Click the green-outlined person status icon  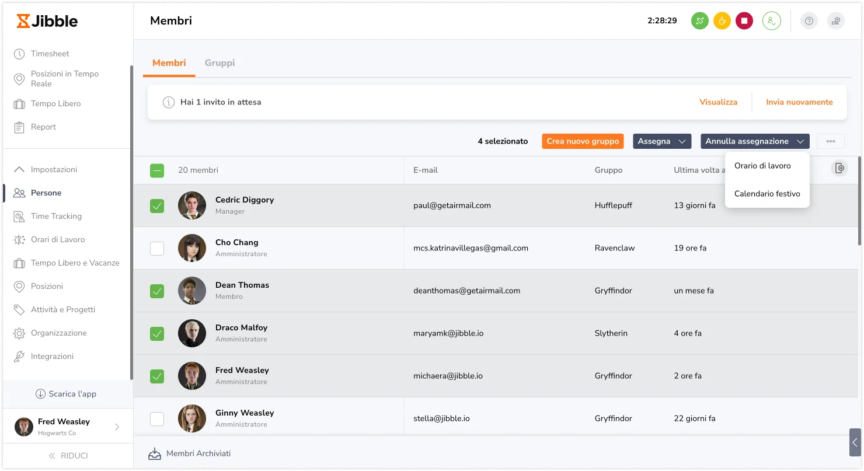coord(772,21)
